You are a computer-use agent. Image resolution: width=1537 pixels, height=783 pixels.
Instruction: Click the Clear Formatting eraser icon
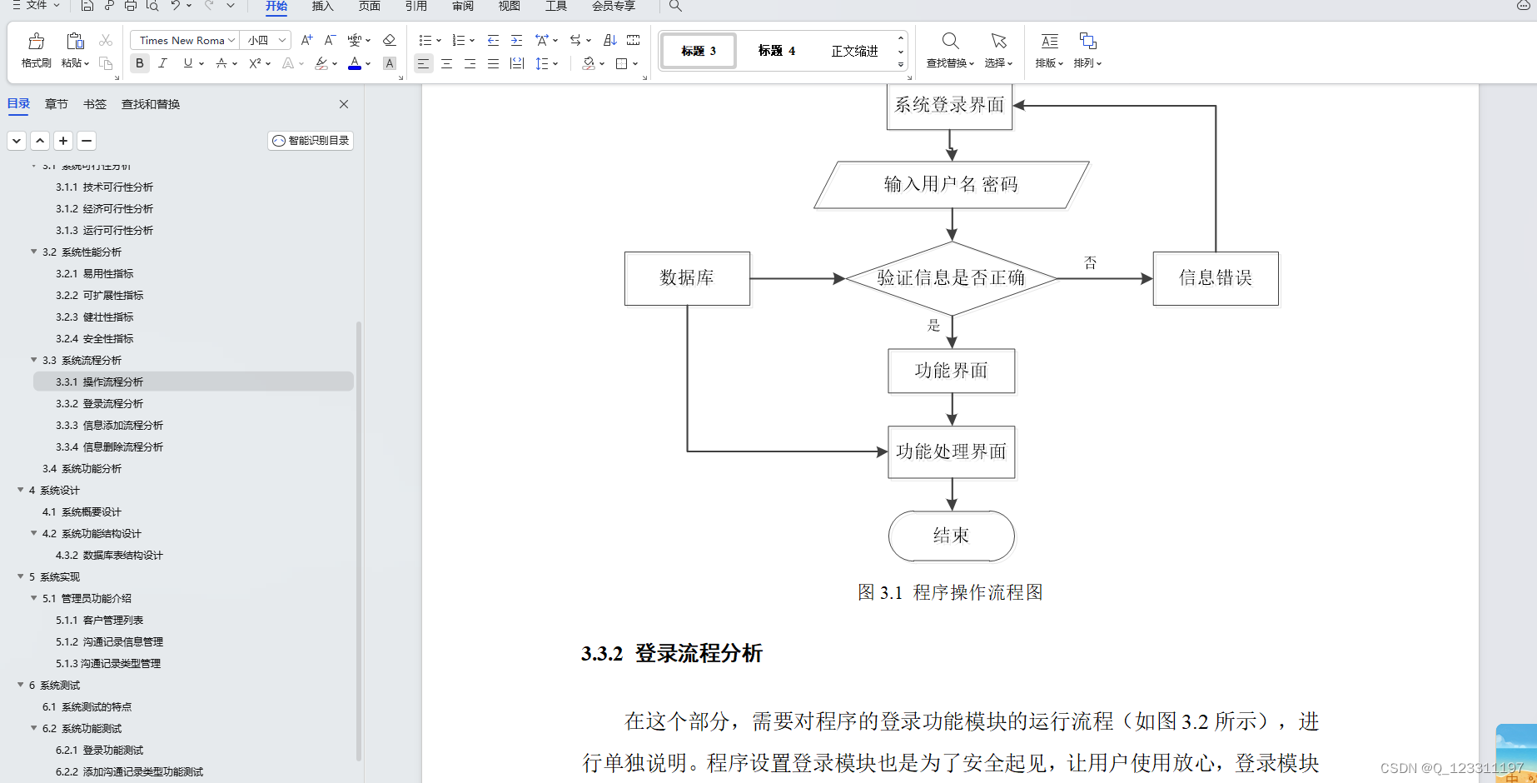click(x=389, y=40)
